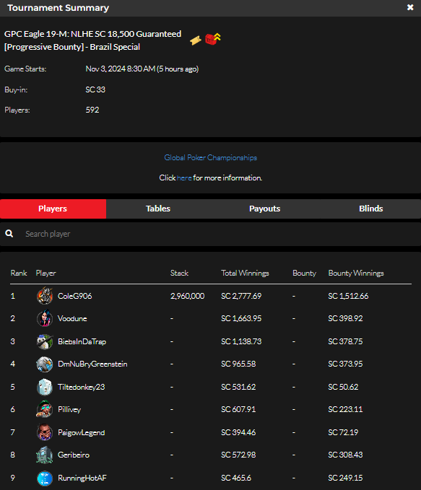421x490 pixels.
Task: Click the players count 592
Action: coord(92,110)
